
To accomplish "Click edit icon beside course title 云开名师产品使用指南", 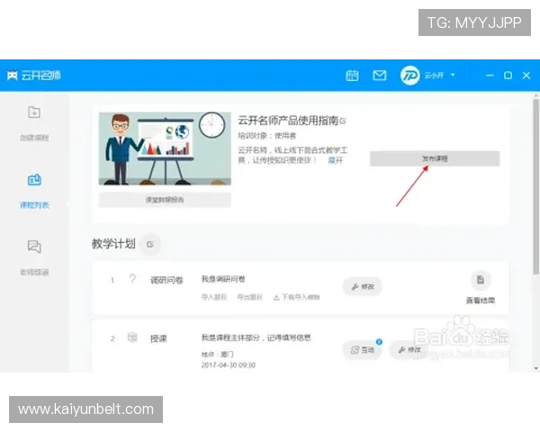I will coord(343,121).
